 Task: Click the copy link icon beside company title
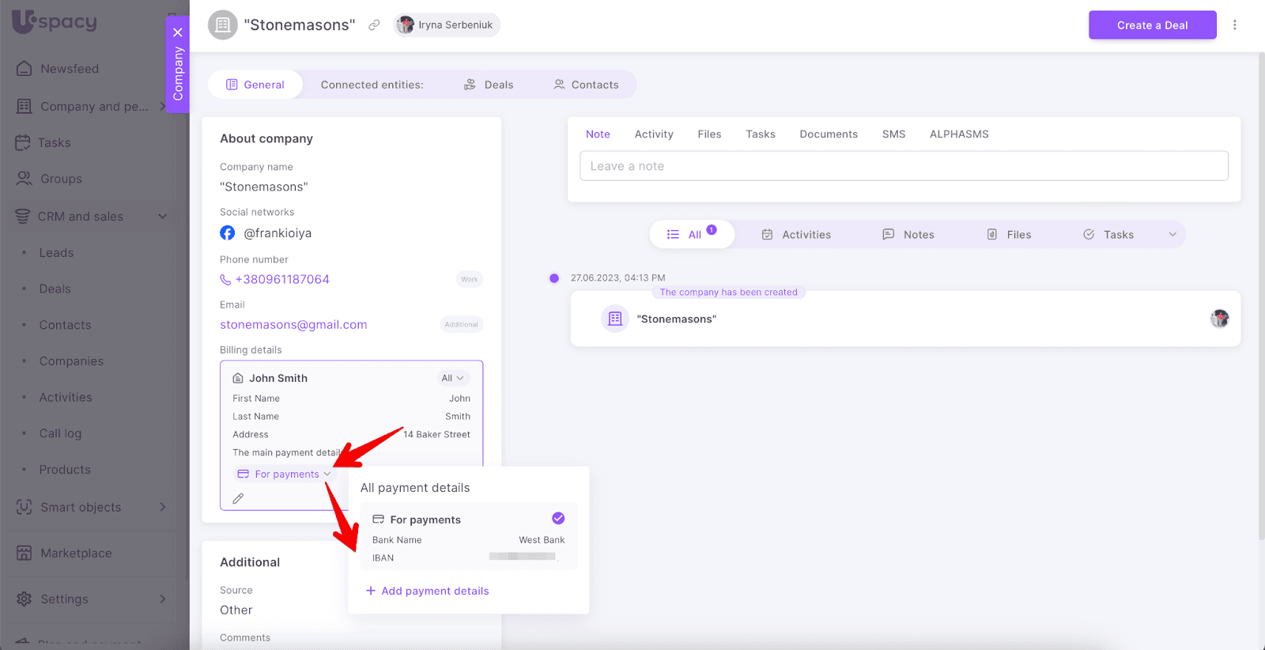pos(374,25)
